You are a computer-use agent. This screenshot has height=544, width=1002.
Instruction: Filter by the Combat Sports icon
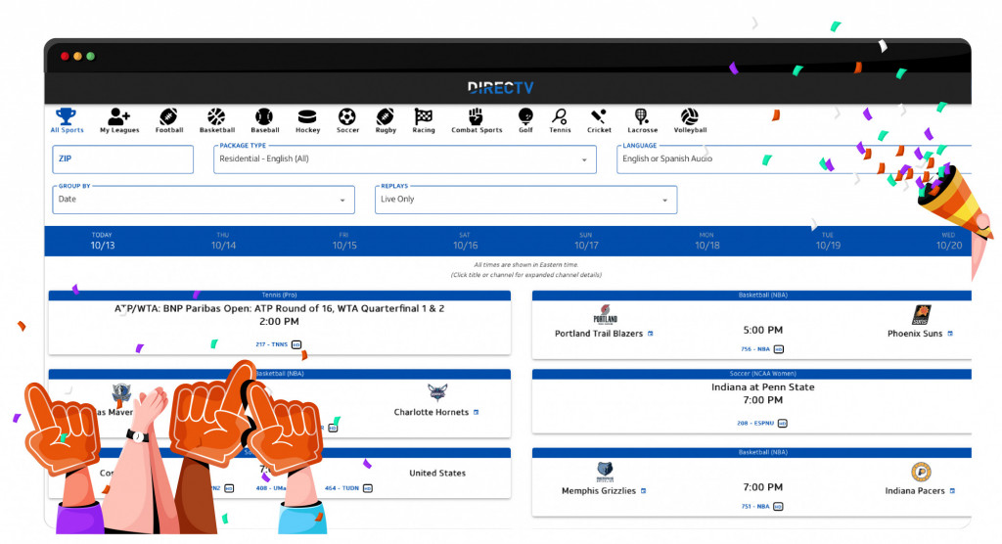477,116
